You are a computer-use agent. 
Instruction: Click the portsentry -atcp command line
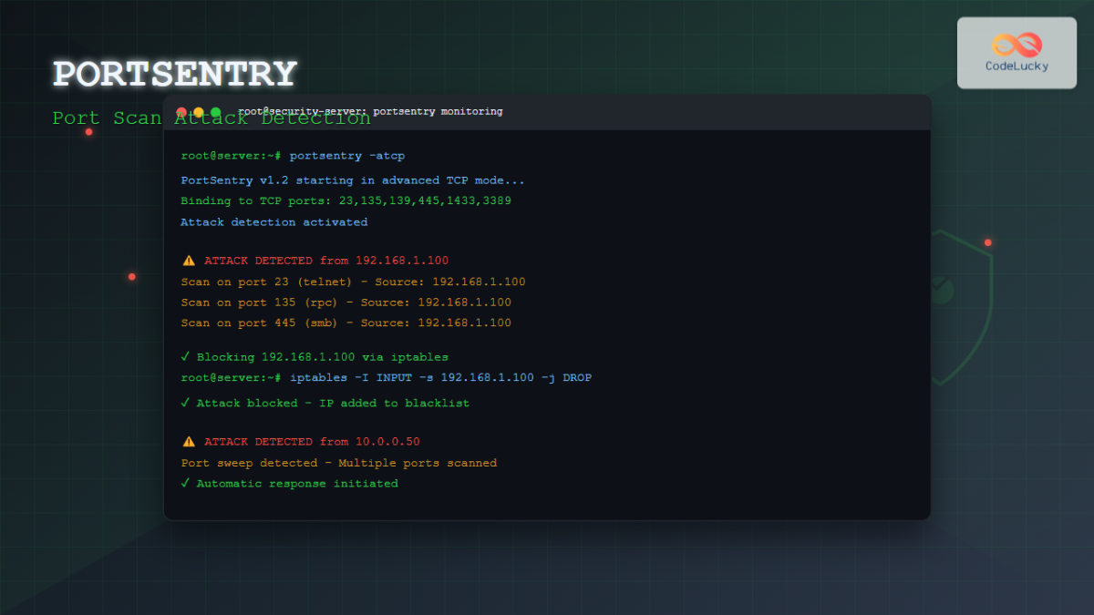[292, 155]
